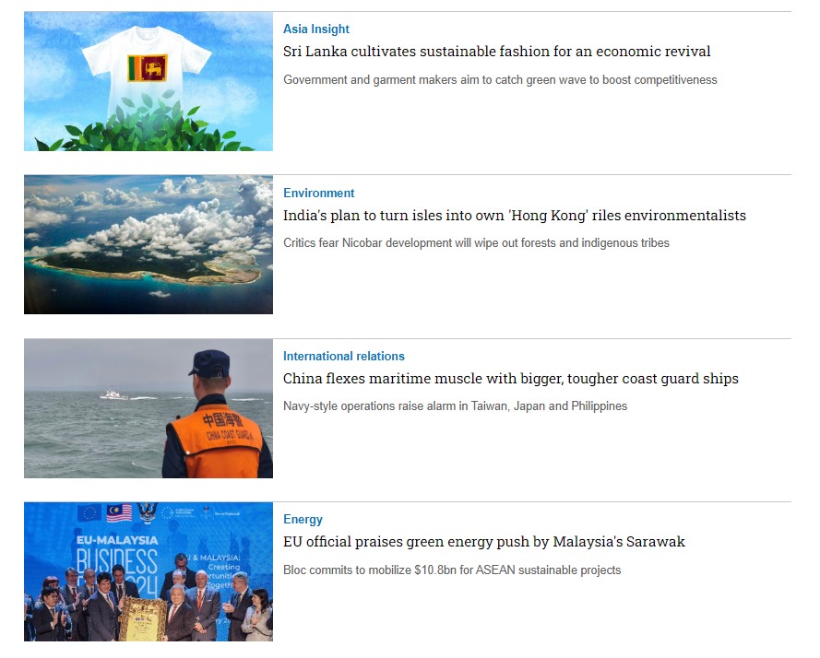The width and height of the screenshot is (820, 658).
Task: Open the Environment category link
Action: (318, 193)
